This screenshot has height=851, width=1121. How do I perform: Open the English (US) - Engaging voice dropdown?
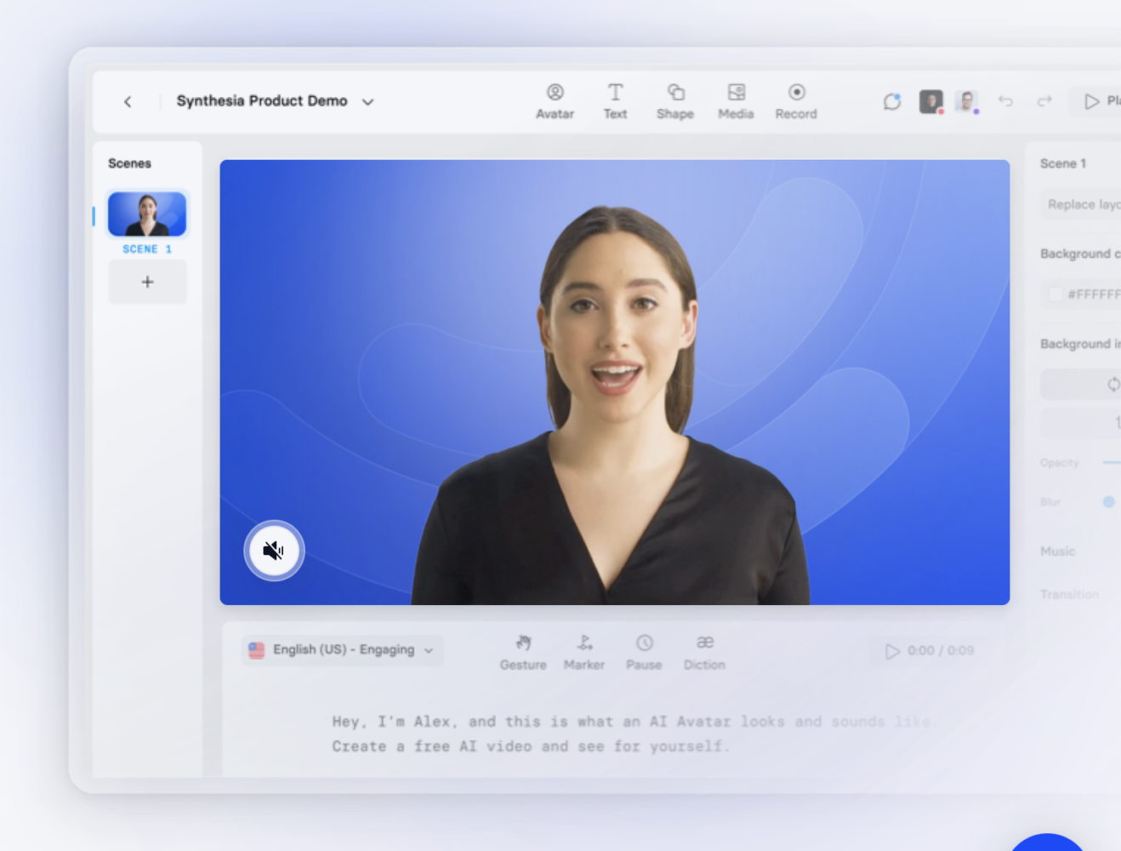pyautogui.click(x=342, y=650)
